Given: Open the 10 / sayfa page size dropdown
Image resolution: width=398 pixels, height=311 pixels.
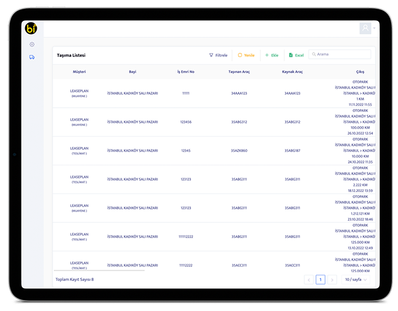Looking at the screenshot, I should 356,280.
